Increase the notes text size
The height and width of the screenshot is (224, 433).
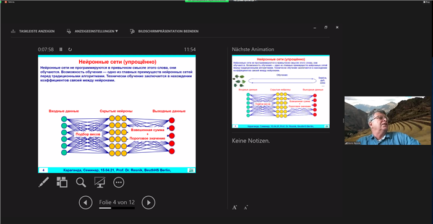click(x=234, y=207)
